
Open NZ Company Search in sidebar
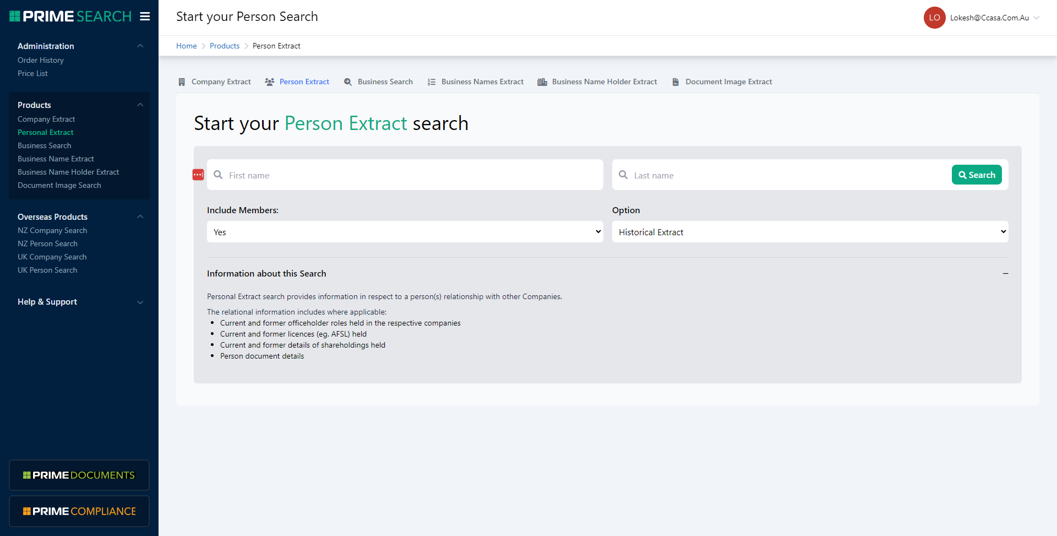point(52,230)
